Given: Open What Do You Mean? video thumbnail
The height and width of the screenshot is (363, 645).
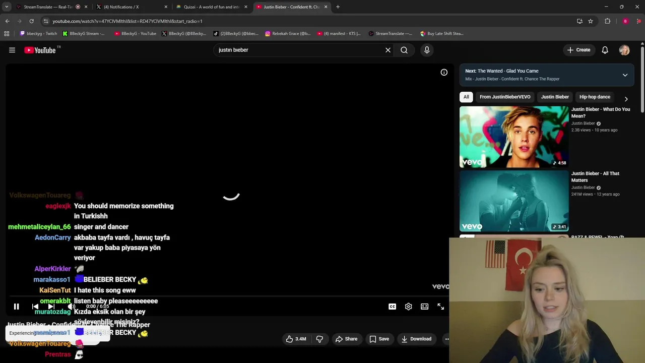Looking at the screenshot, I should [x=514, y=137].
